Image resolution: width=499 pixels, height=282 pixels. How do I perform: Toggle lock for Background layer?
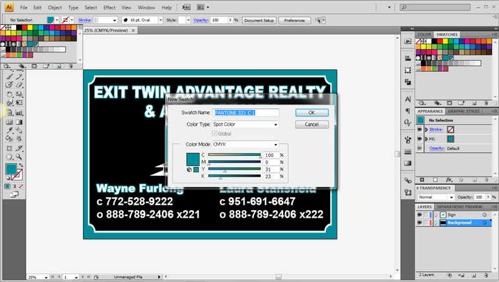coord(426,223)
